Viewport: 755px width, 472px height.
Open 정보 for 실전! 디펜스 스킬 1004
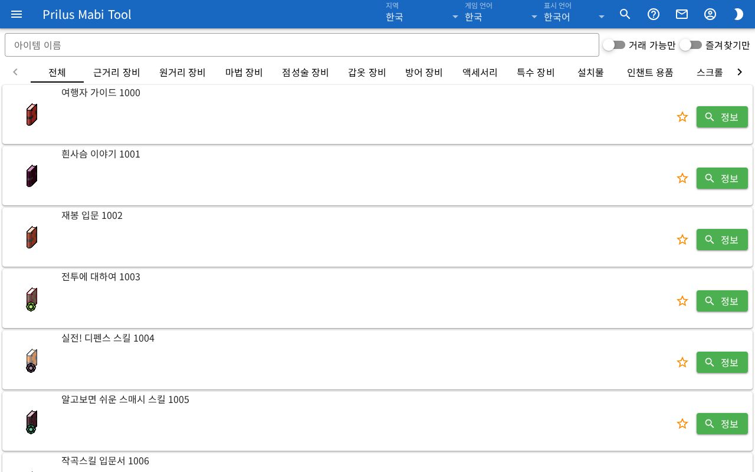[722, 362]
